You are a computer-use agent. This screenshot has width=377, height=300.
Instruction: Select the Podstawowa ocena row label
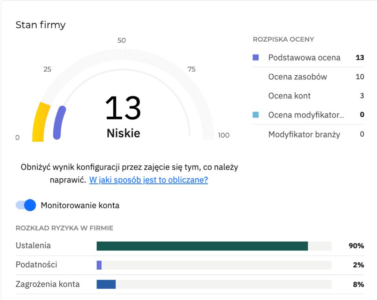pos(304,58)
